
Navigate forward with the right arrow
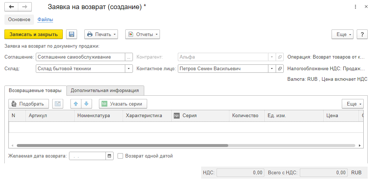(x=24, y=7)
